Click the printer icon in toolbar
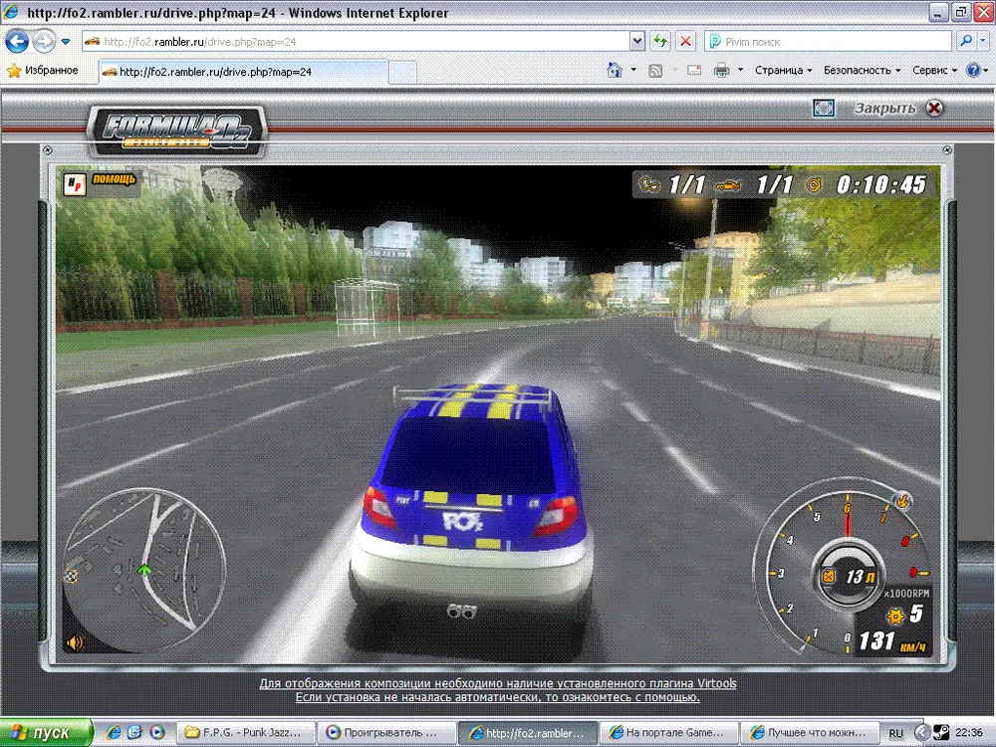996x747 pixels. [722, 71]
